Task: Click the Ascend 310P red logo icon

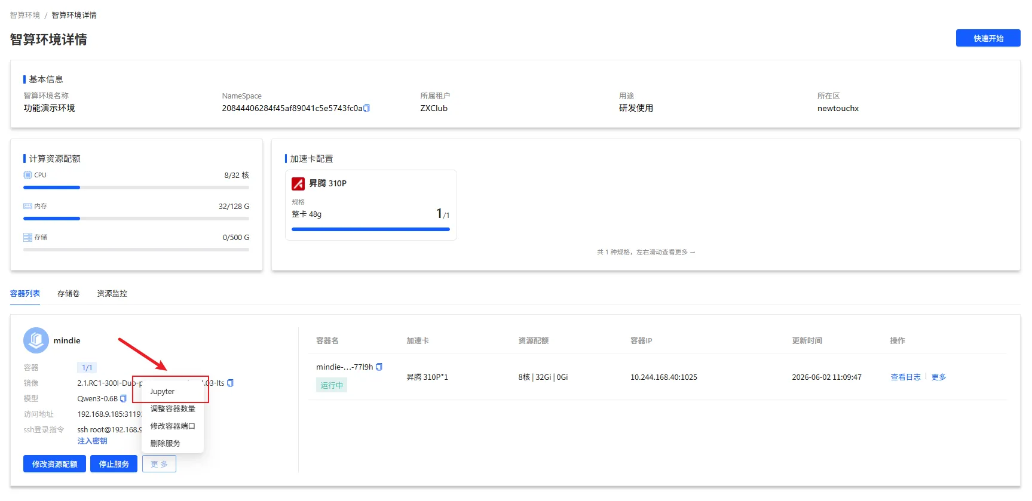Action: point(298,183)
